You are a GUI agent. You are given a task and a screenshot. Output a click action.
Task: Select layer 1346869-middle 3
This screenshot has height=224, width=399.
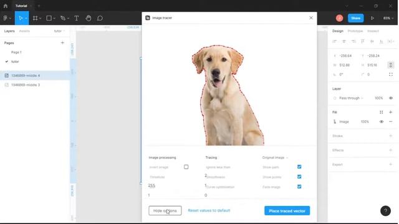click(x=35, y=85)
